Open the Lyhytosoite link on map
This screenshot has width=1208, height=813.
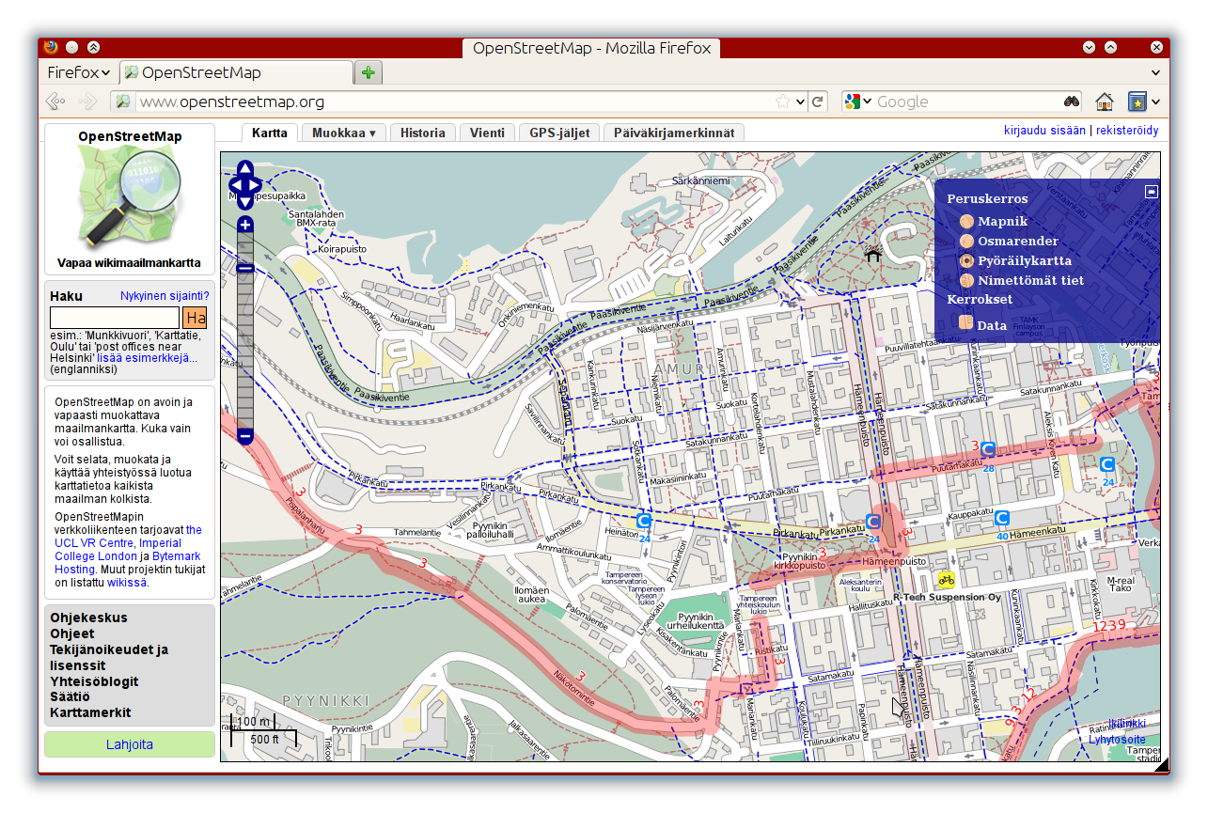pyautogui.click(x=1117, y=740)
